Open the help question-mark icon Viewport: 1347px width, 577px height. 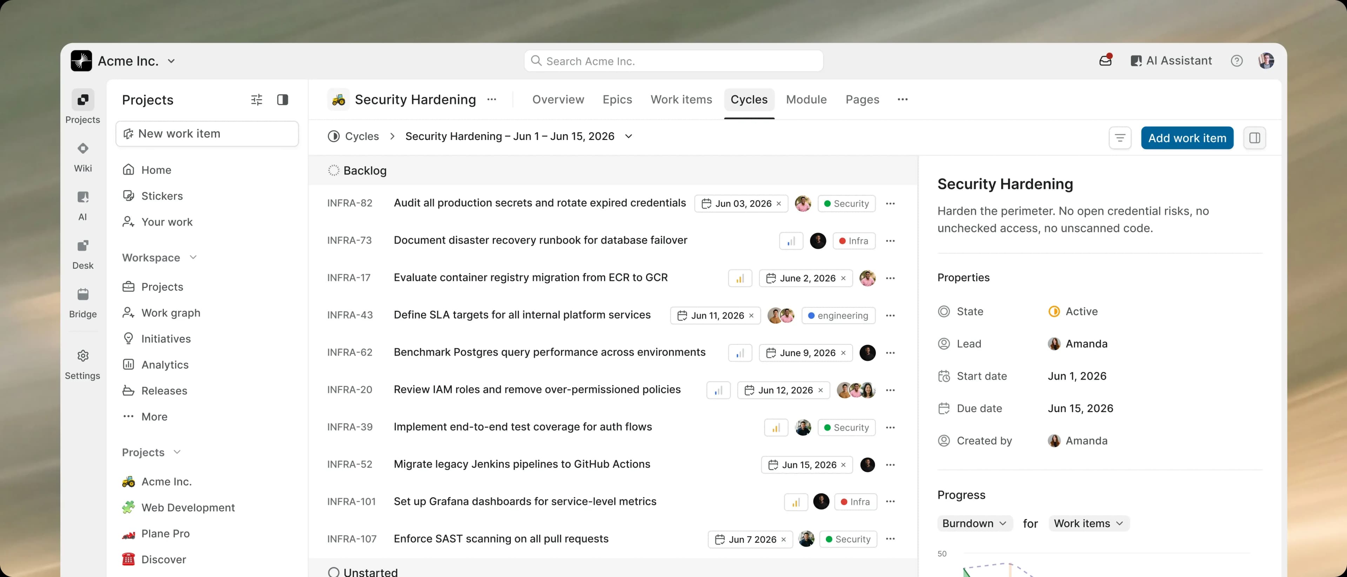(1237, 61)
